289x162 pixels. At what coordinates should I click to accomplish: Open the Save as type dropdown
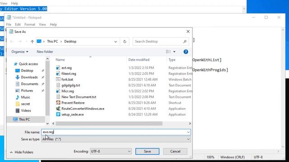pyautogui.click(x=116, y=139)
